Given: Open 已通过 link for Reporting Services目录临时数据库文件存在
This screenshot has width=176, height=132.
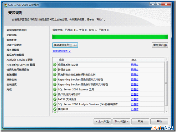Looking at the screenshot, I should click(135, 84).
